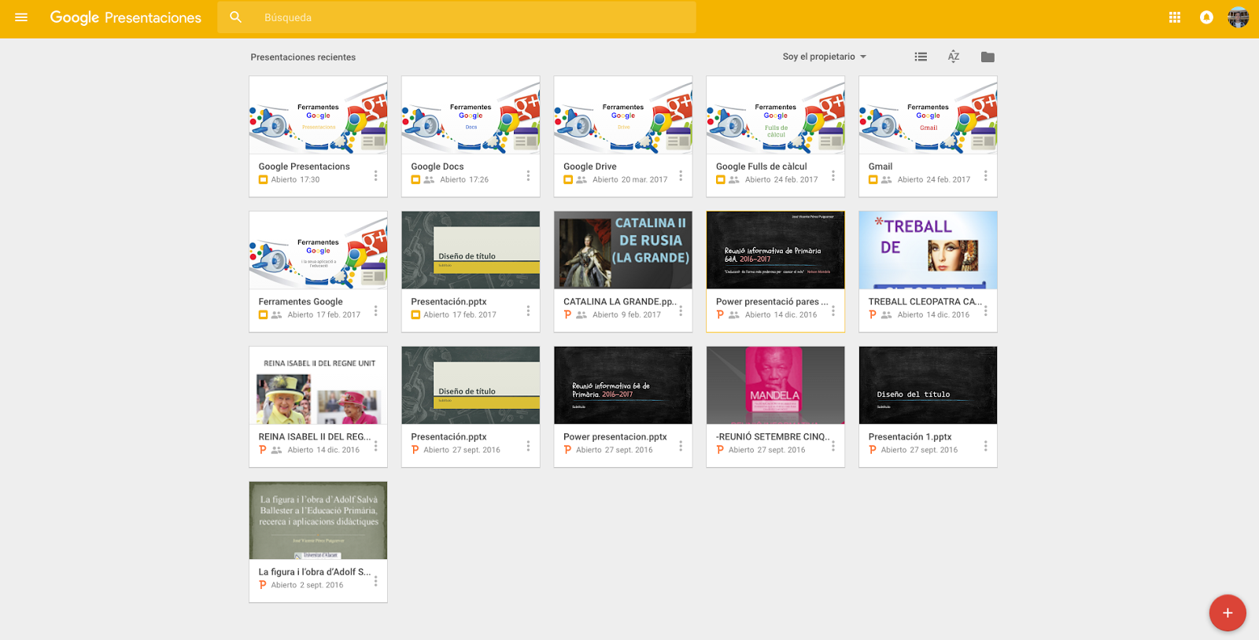The height and width of the screenshot is (640, 1259).
Task: Open more options for Power presentacion.pptx
Action: tap(681, 447)
